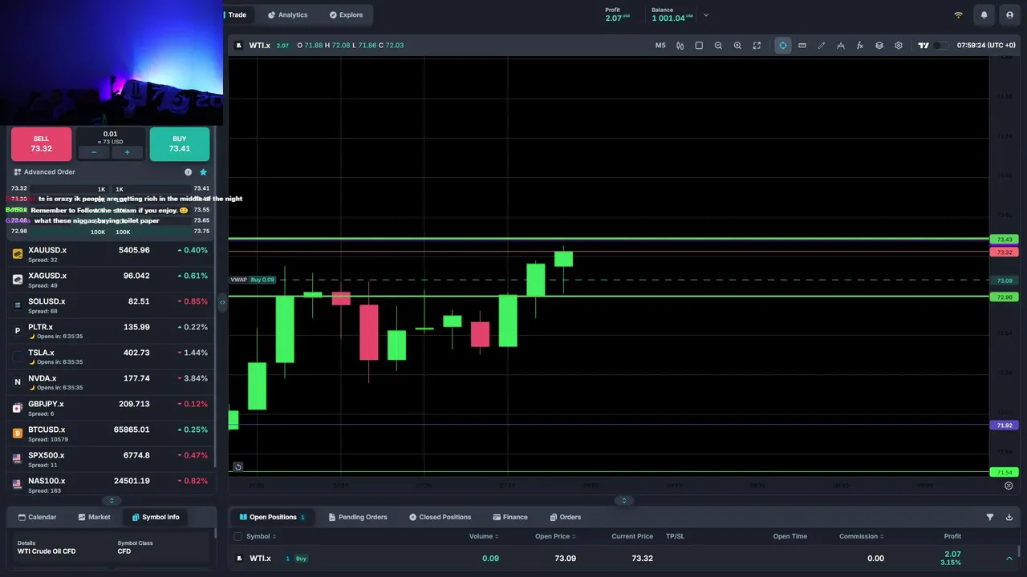Select PLTR.x in the watchlist
The image size is (1027, 577).
(x=110, y=331)
